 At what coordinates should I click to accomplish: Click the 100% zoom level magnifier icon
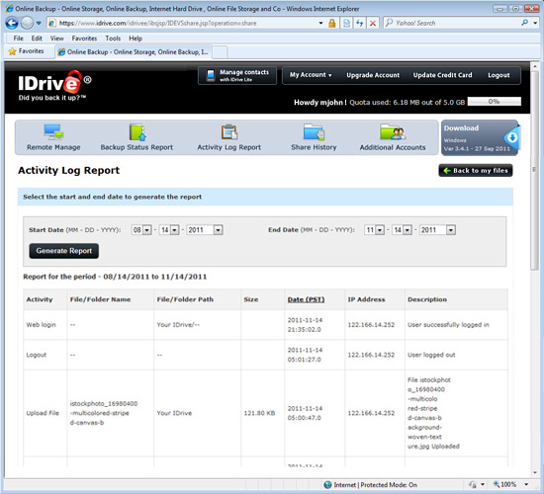(497, 484)
